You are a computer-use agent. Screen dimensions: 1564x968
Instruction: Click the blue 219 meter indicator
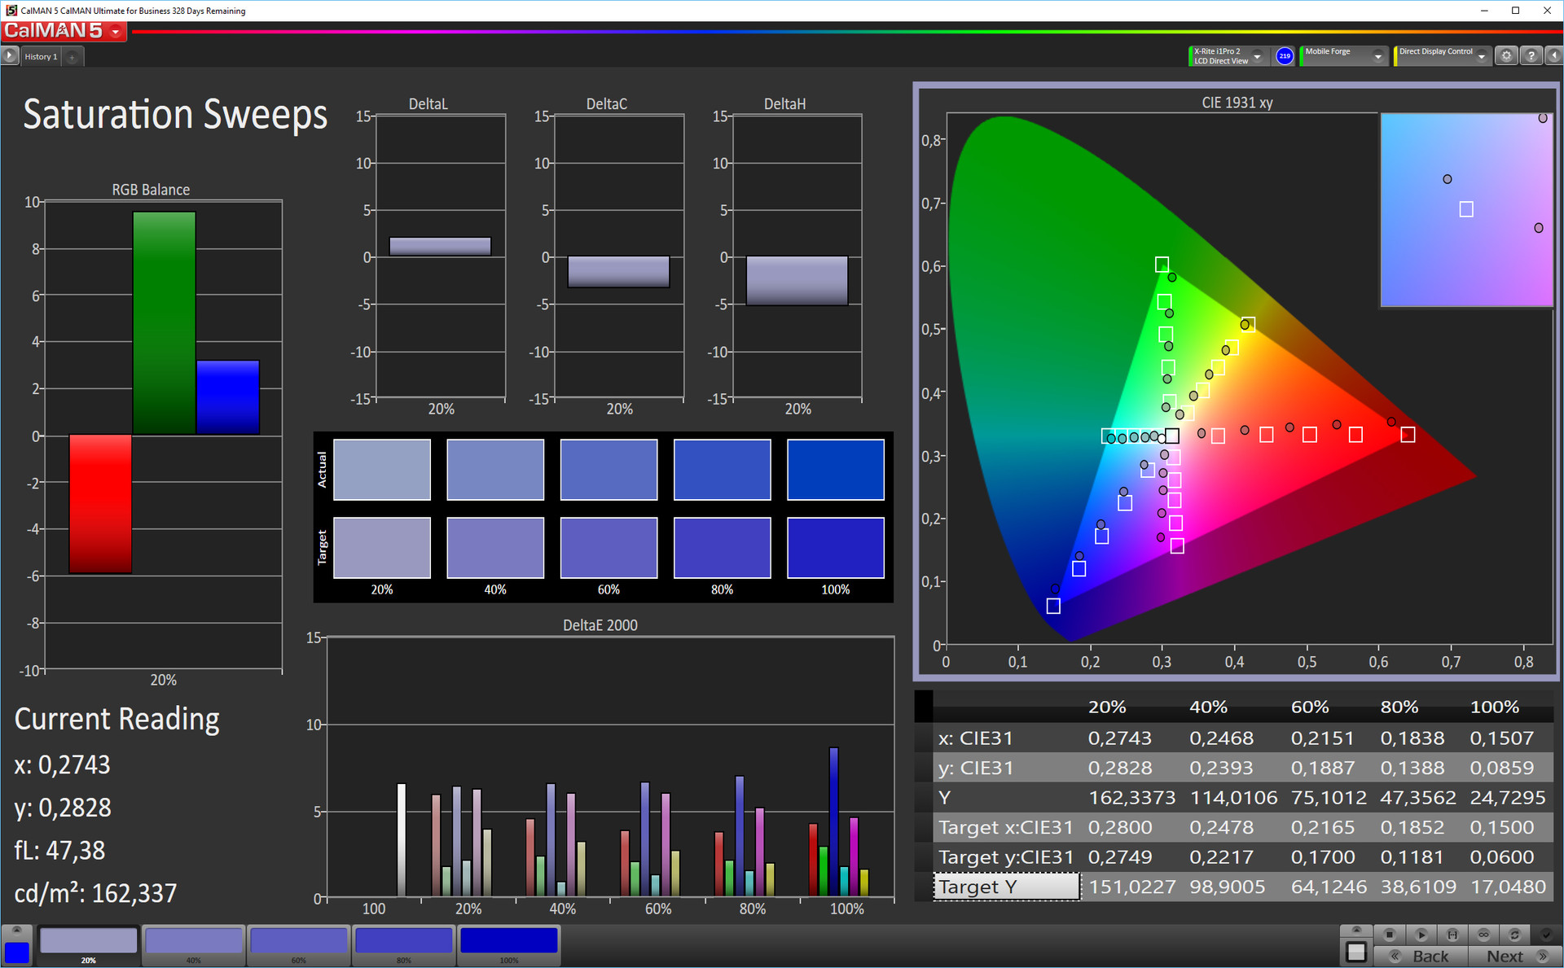coord(1285,56)
